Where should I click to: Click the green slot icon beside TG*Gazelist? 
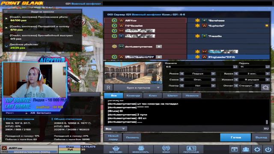114,26
